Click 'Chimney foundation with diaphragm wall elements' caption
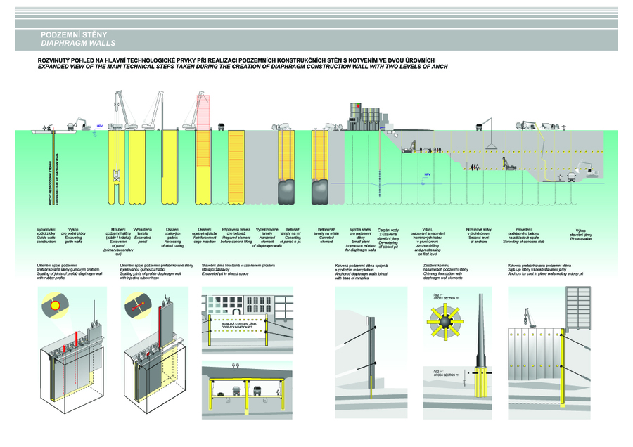Screen dimensions: 633x447 (x=443, y=276)
